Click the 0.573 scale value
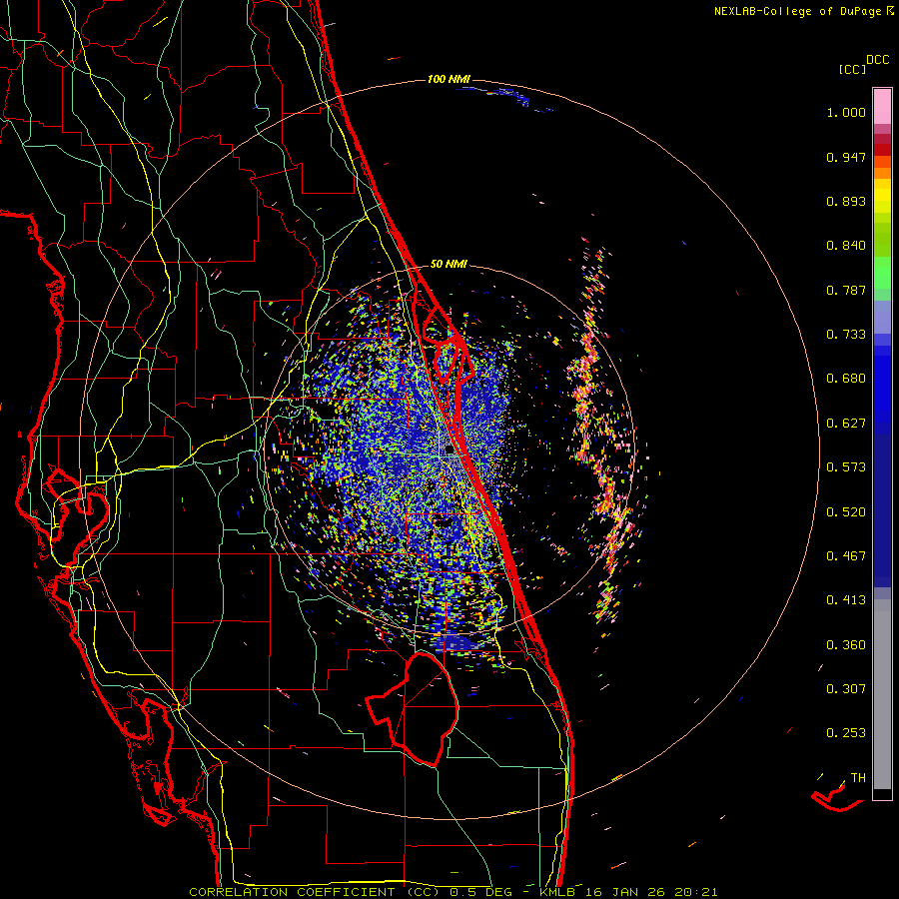899x899 pixels. [846, 467]
